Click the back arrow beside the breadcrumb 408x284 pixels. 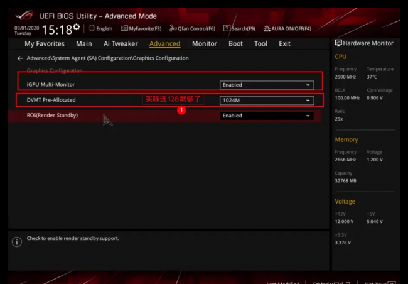pos(20,58)
